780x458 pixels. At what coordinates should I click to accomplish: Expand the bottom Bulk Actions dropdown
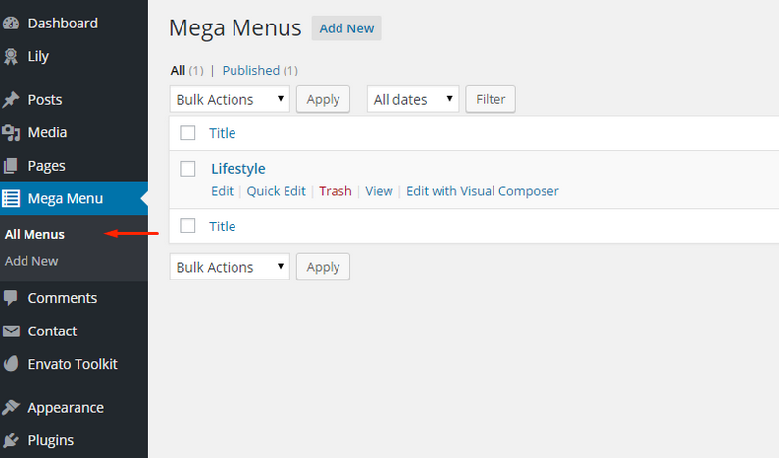230,267
